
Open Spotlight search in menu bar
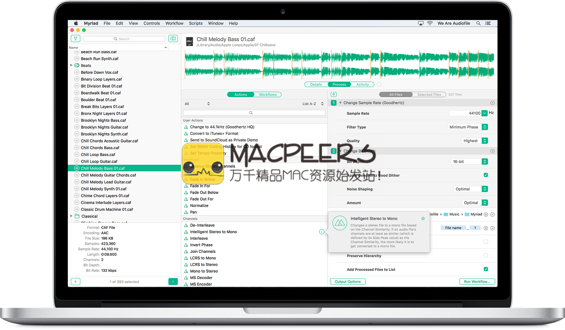(x=478, y=23)
